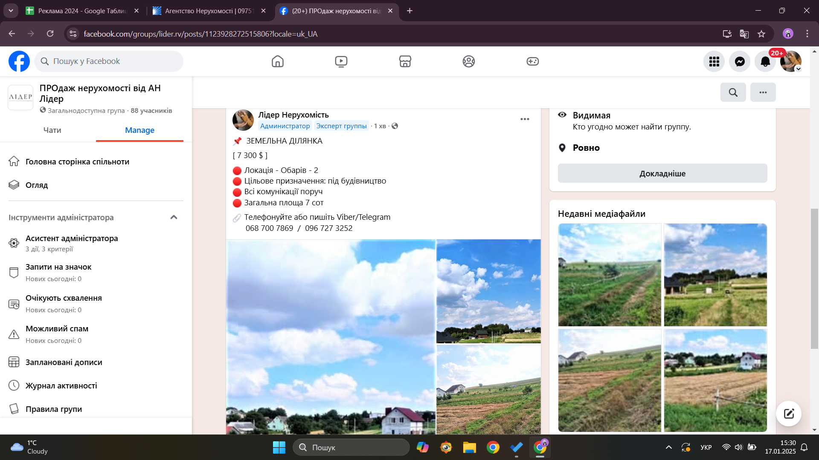This screenshot has width=819, height=460.
Task: Open the Messenger chat icon
Action: [740, 61]
